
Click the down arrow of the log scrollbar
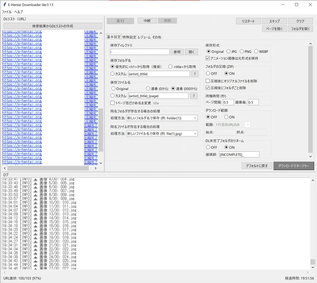click(x=313, y=267)
